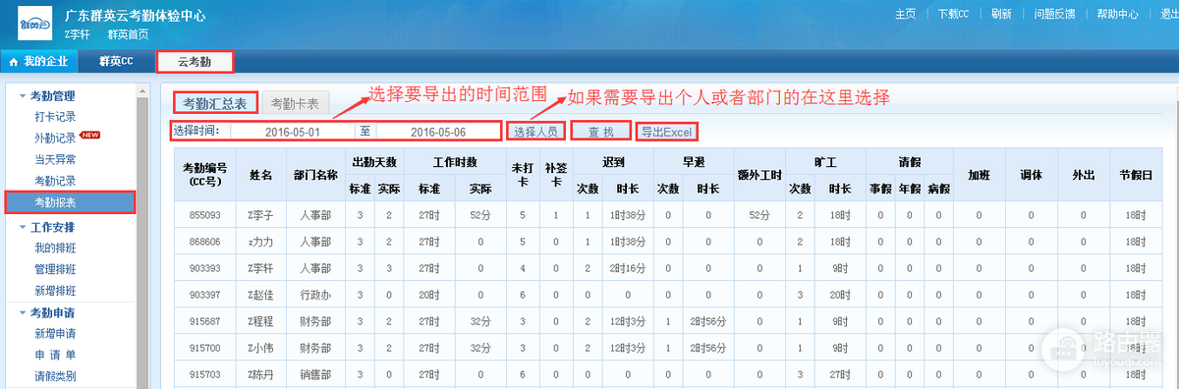Click the end date field 2016-05-06
Viewport: 1179px width, 389px height.
pyautogui.click(x=437, y=132)
